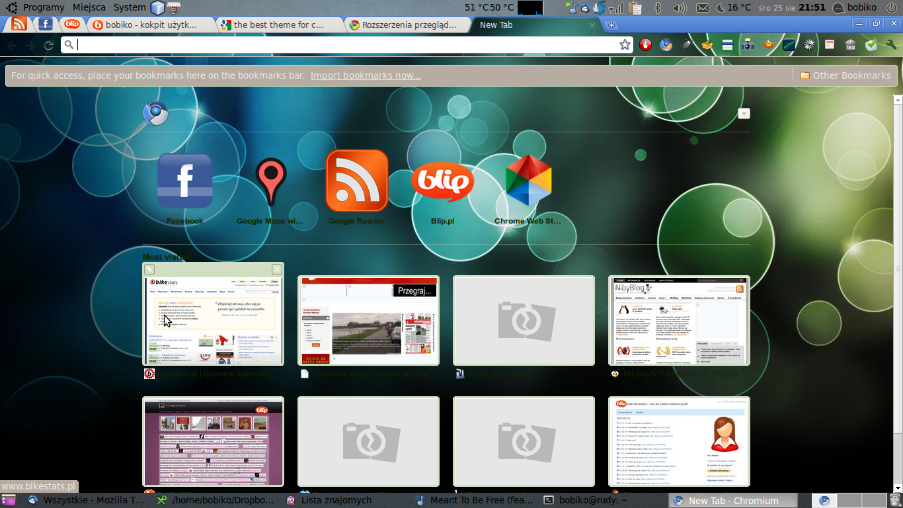Open the System panel menu
This screenshot has width=903, height=508.
[130, 7]
